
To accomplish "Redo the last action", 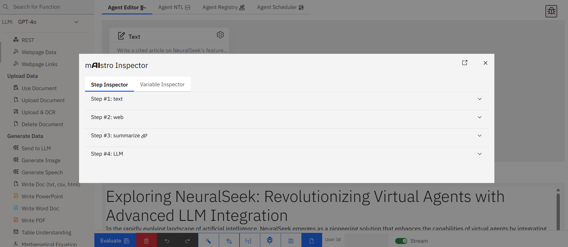I will 188,241.
